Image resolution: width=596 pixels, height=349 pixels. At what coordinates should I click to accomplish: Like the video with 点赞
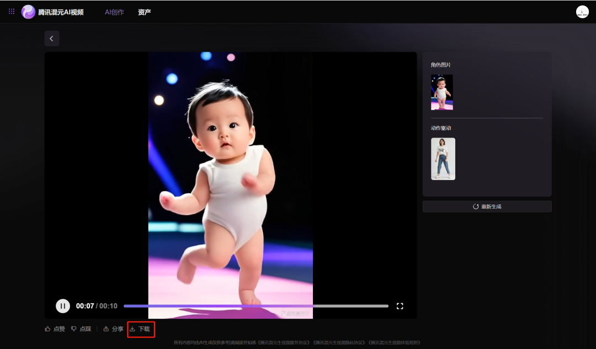click(x=55, y=329)
